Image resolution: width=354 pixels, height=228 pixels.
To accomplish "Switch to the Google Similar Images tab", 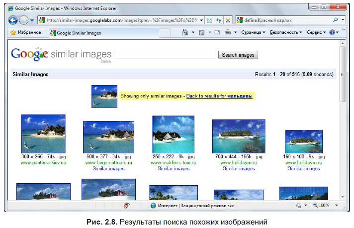I will (x=79, y=33).
